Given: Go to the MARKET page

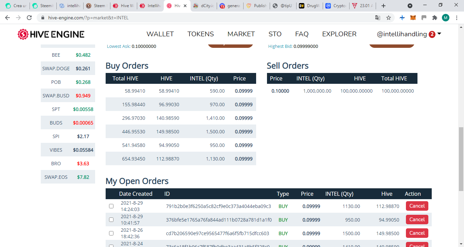Looking at the screenshot, I should (x=241, y=34).
